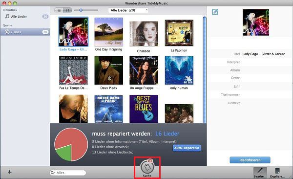The height and width of the screenshot is (179, 293).
Task: Select the Notre Dame de Paris cover
Action: (x=109, y=109)
